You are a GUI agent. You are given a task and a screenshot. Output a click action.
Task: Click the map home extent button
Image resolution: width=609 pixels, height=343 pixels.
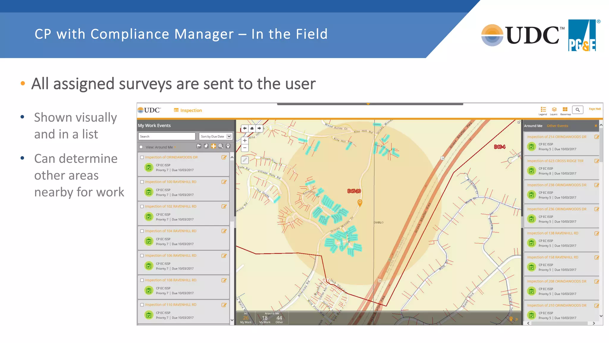(252, 128)
